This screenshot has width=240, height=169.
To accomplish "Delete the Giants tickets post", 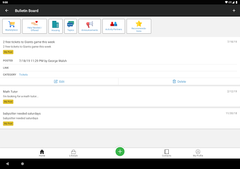I will [179, 82].
